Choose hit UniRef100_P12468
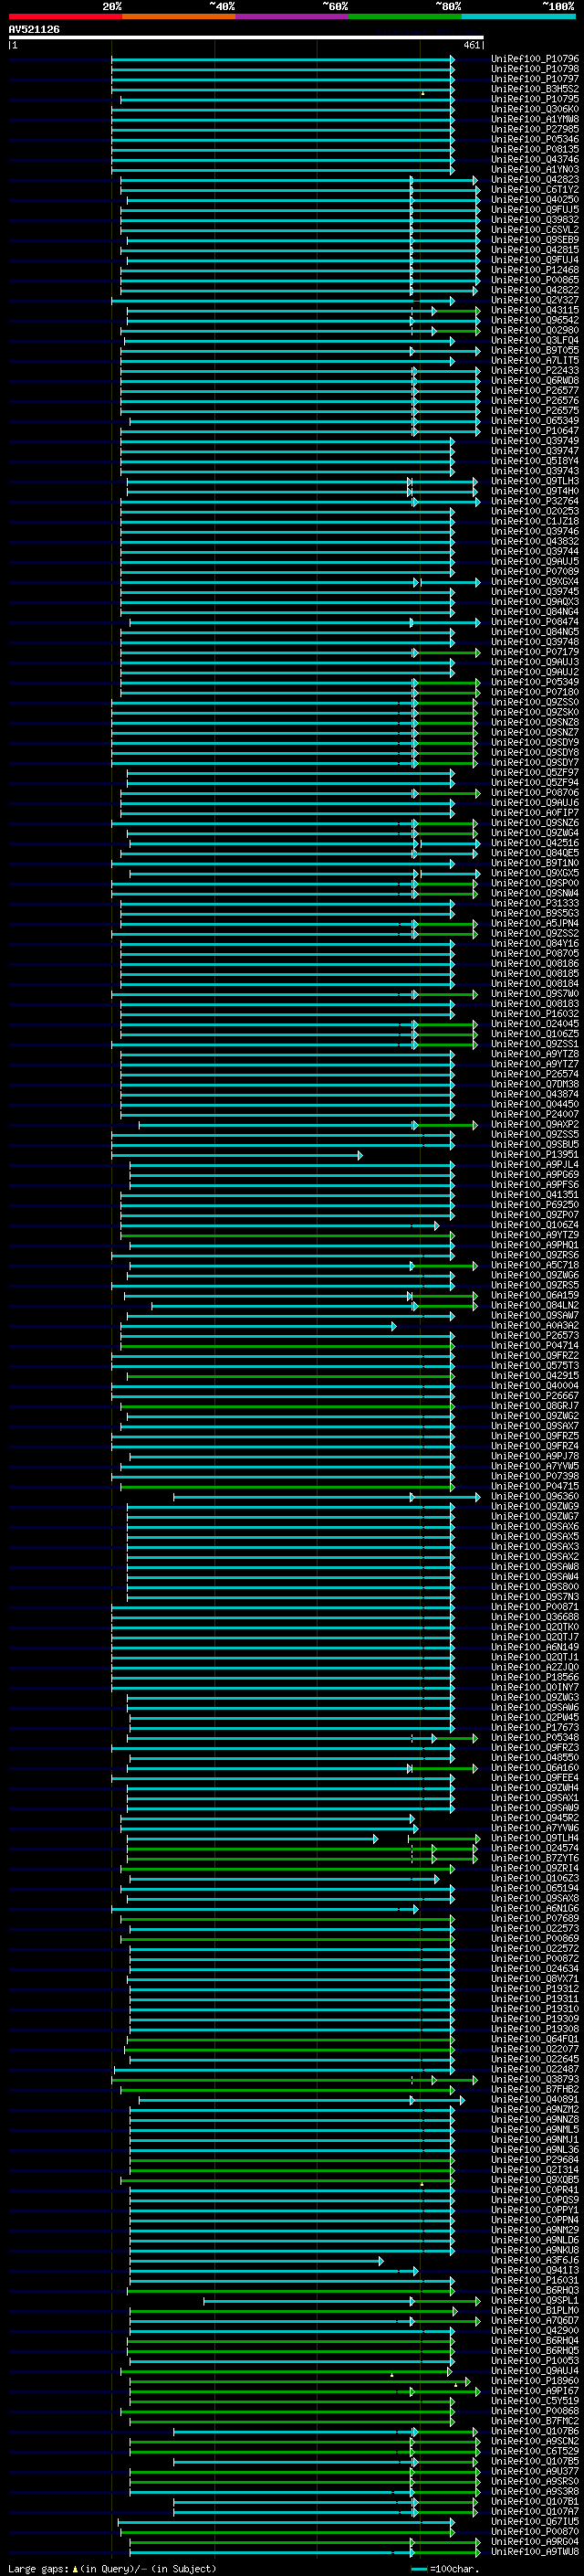The image size is (584, 2576). coord(535,270)
